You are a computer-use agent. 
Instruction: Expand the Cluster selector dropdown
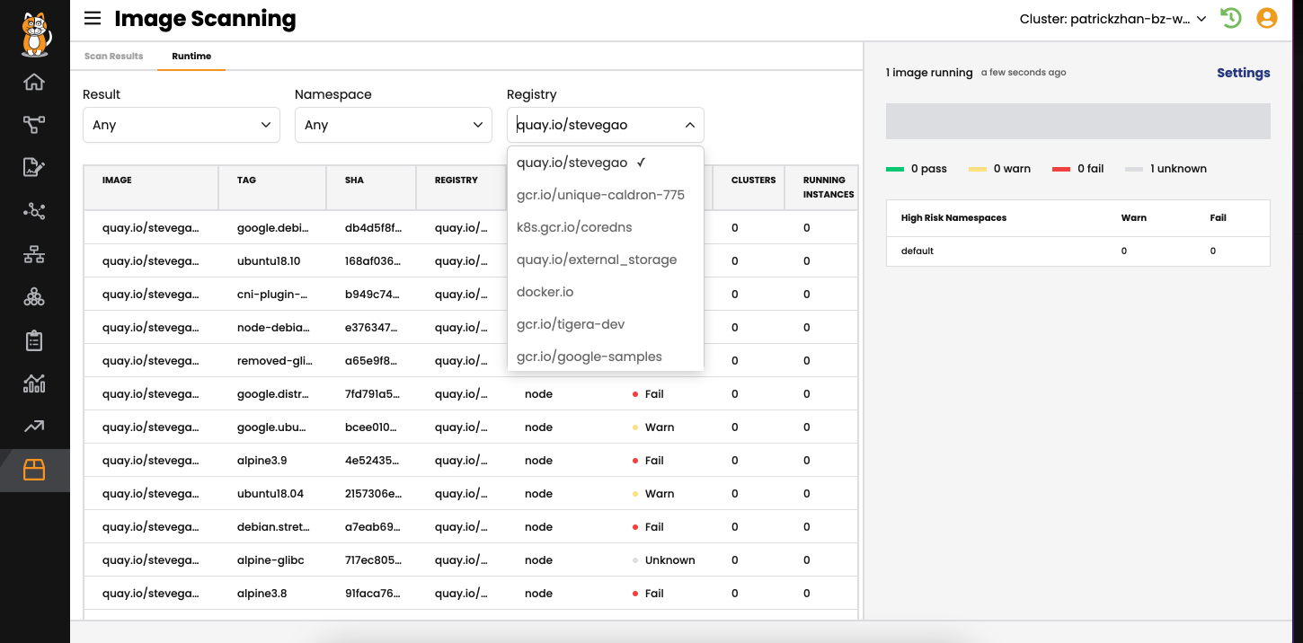click(x=1112, y=19)
